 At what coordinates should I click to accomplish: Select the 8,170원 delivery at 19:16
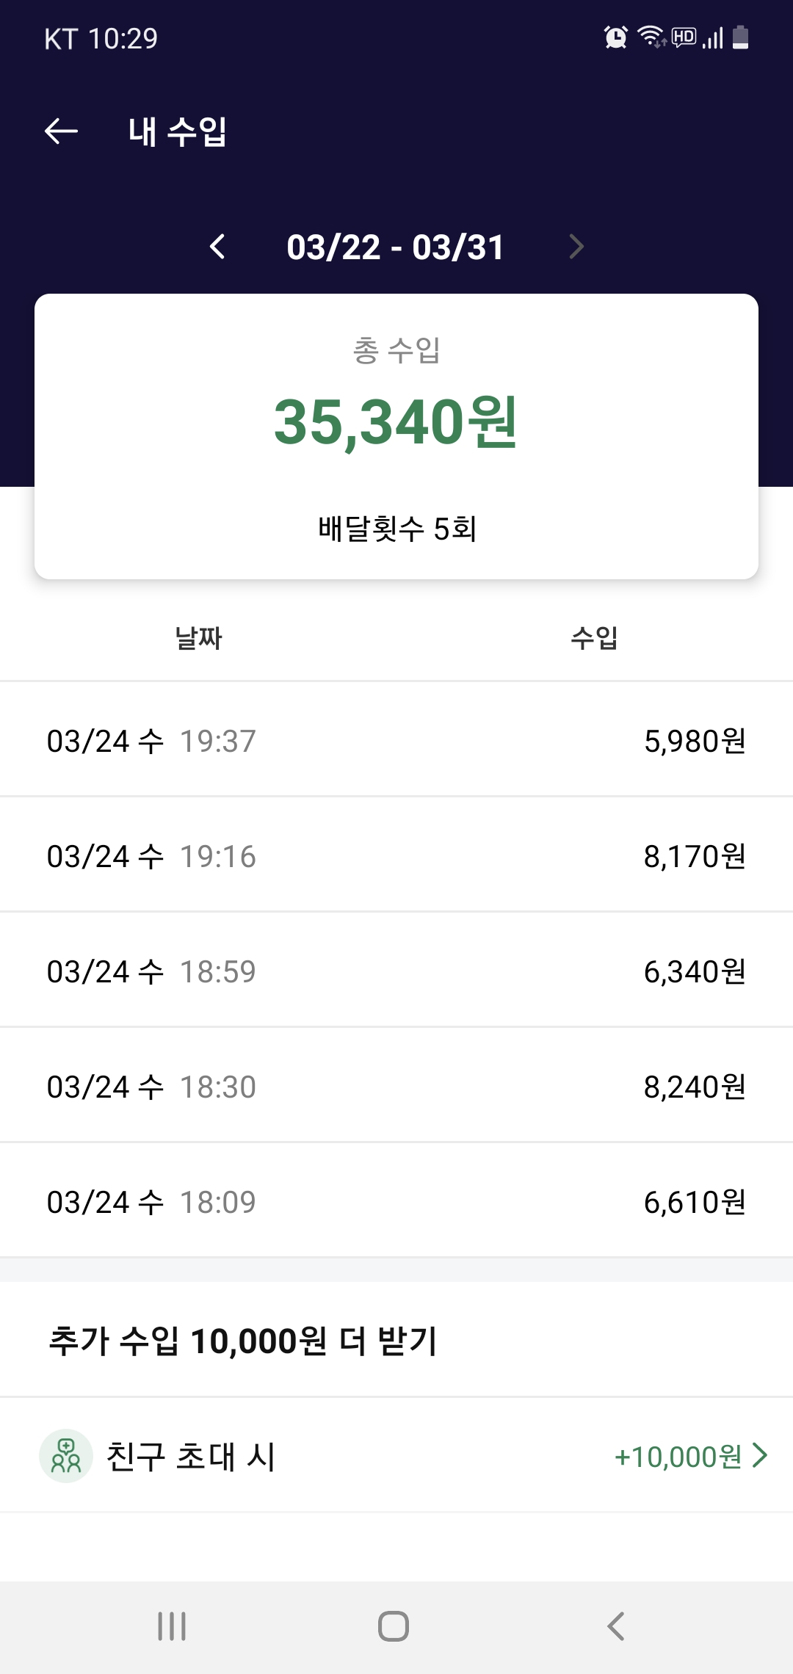pyautogui.click(x=396, y=856)
